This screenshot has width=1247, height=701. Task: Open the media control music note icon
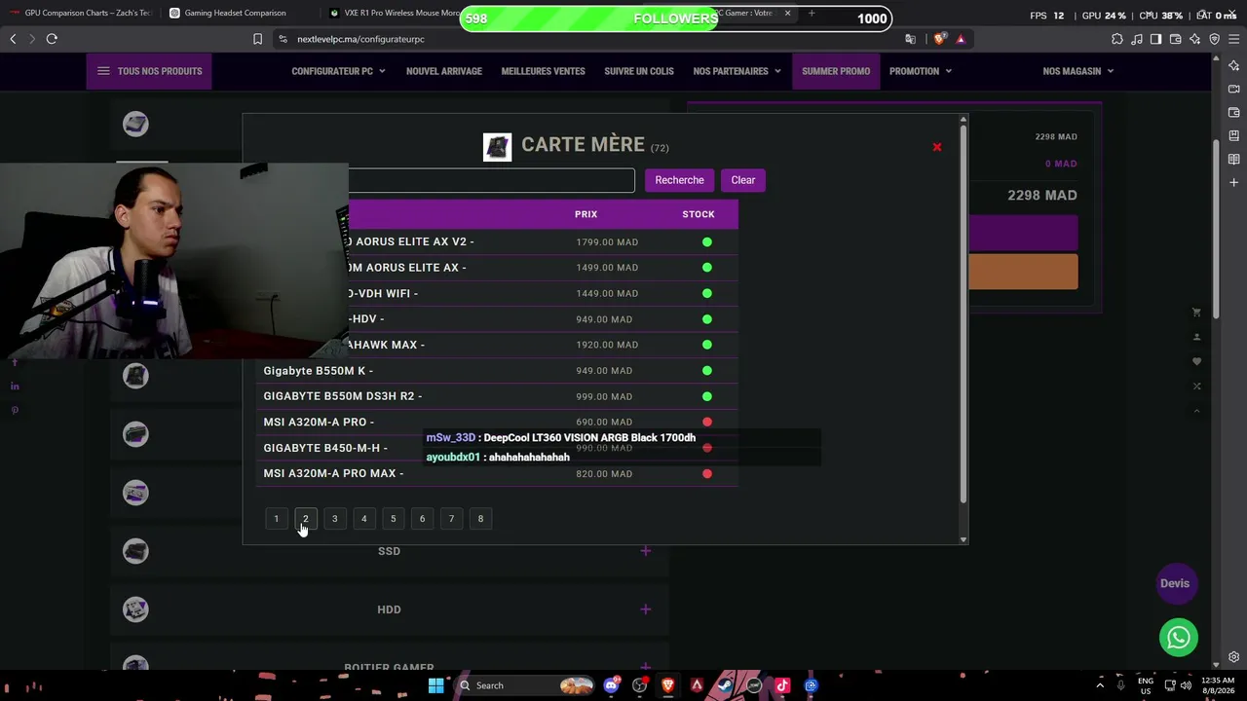(1137, 39)
